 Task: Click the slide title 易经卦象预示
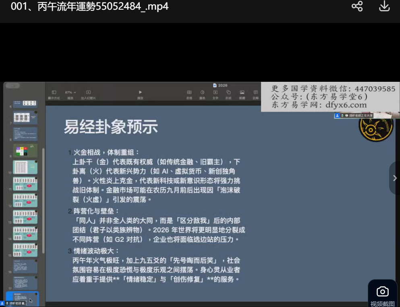pos(111,127)
